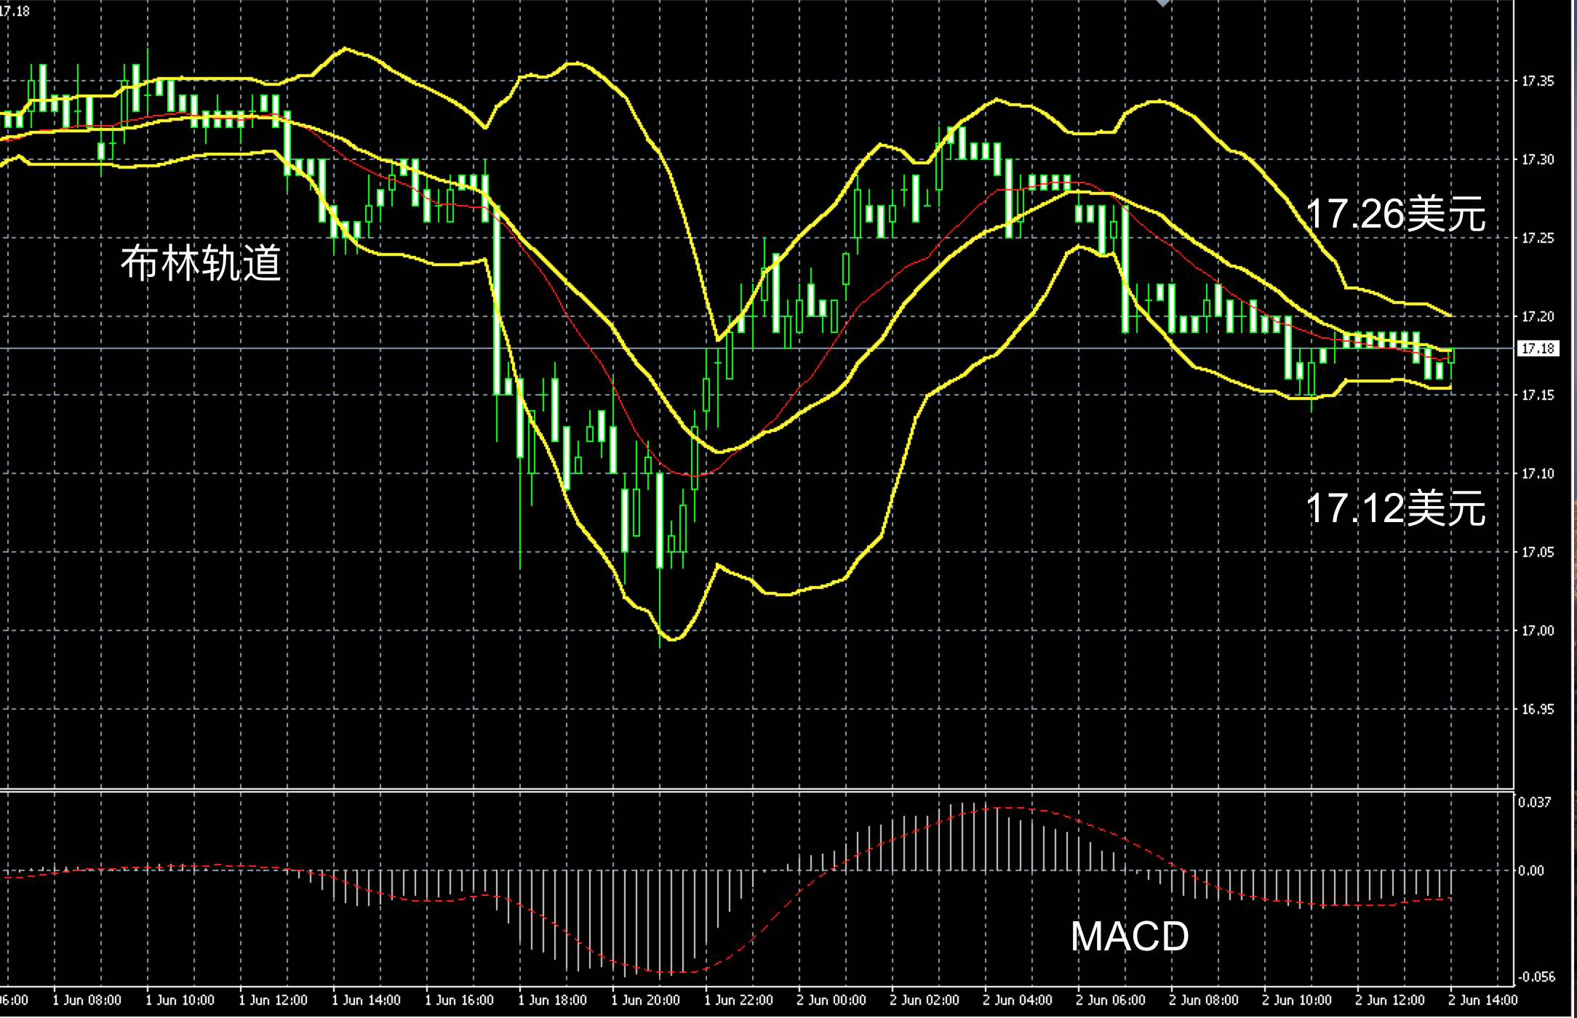Click the 2 Jun 00:00 time label
The width and height of the screenshot is (1577, 1018).
(831, 1001)
